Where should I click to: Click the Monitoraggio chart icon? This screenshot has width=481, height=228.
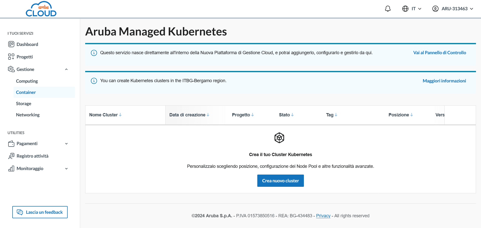(11, 169)
